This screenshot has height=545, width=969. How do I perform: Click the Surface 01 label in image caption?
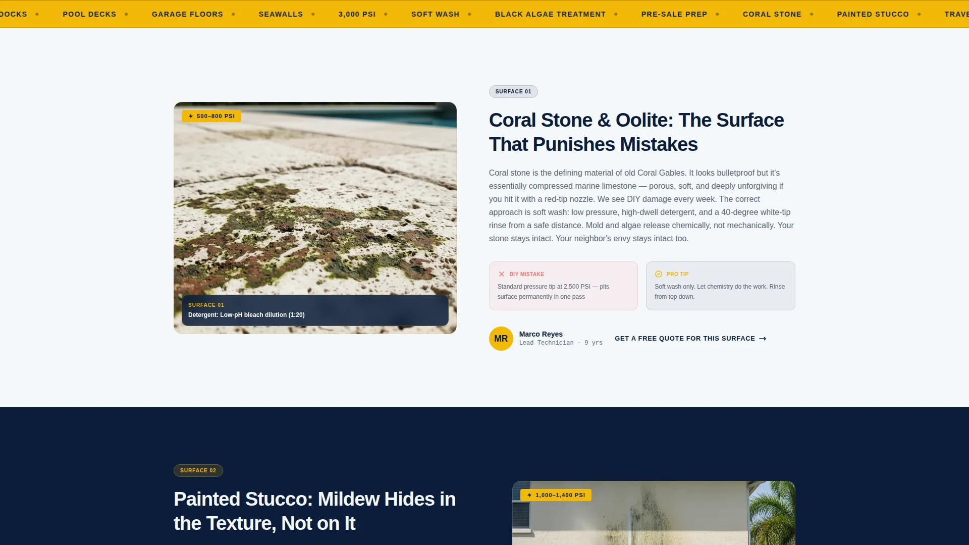tap(206, 305)
